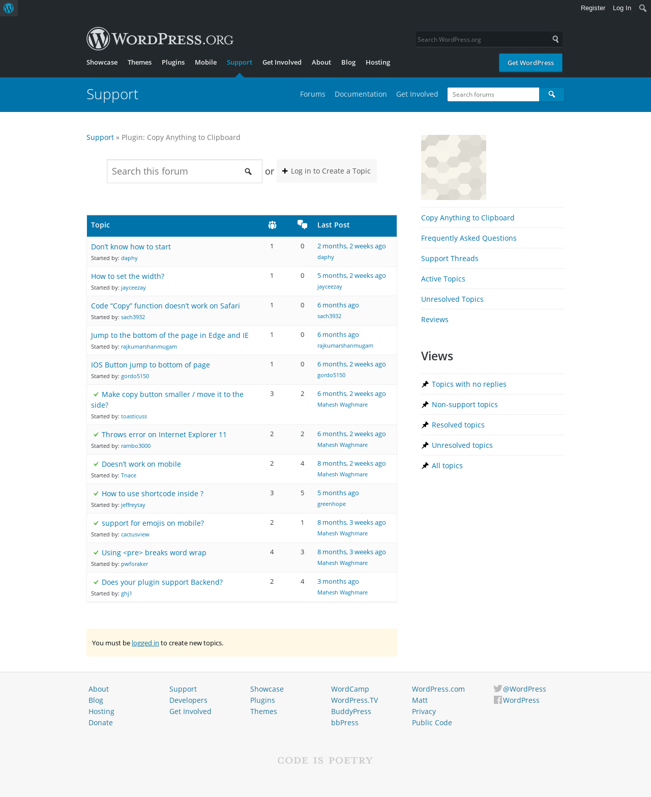Image resolution: width=651 pixels, height=797 pixels.
Task: Open topic How to set the width?
Action: tap(128, 276)
